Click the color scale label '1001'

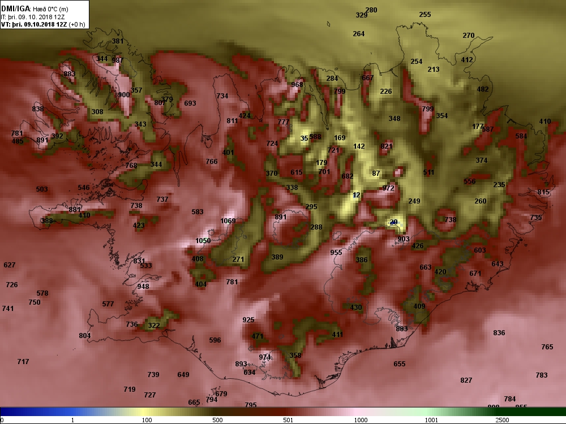click(x=431, y=420)
